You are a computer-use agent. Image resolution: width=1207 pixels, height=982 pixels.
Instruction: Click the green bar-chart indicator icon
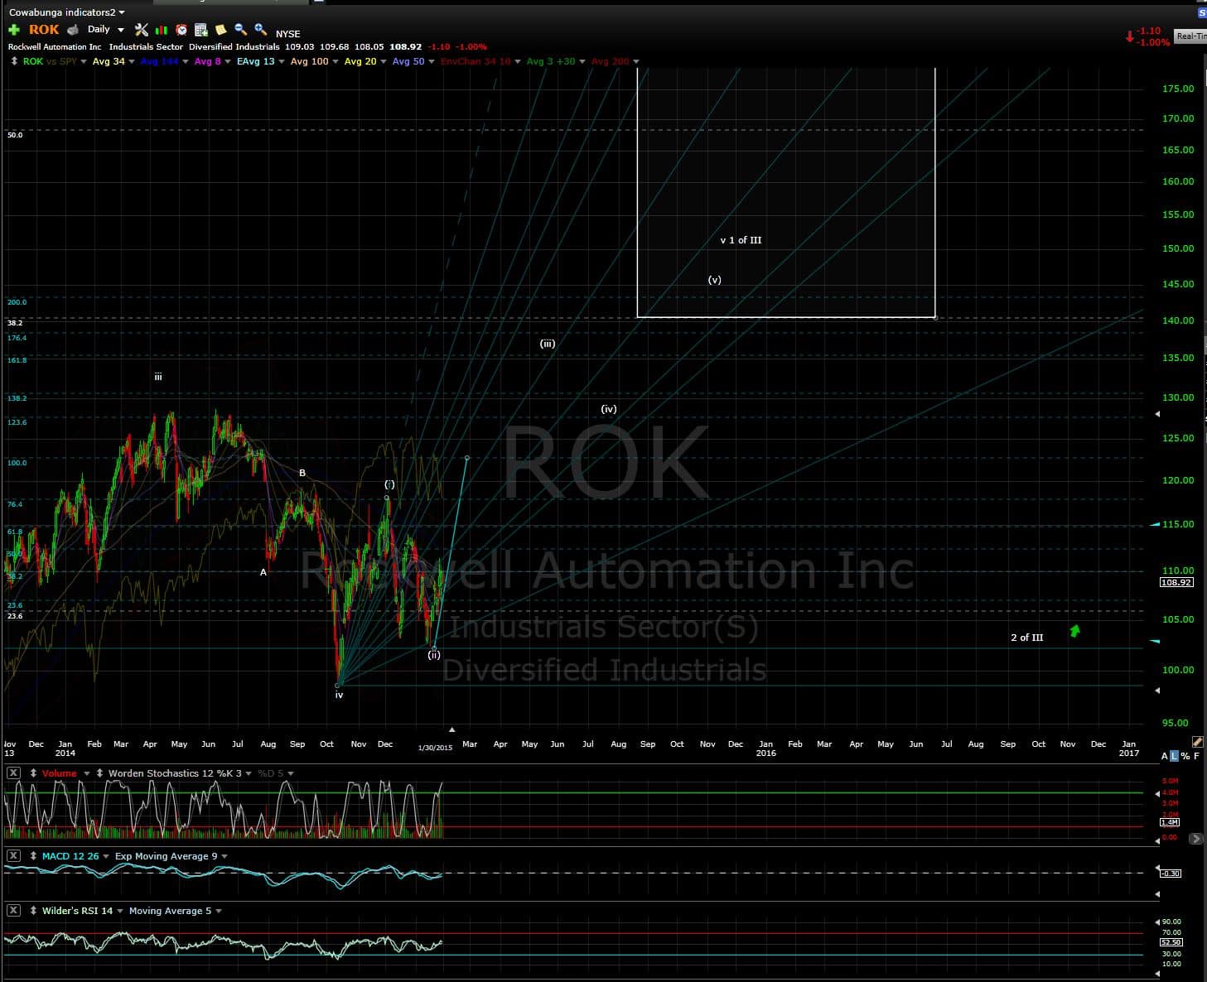click(162, 30)
